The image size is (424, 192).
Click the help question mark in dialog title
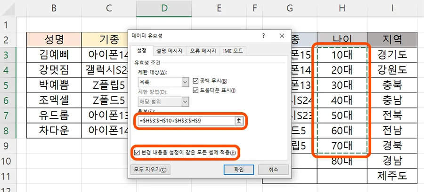click(x=263, y=36)
